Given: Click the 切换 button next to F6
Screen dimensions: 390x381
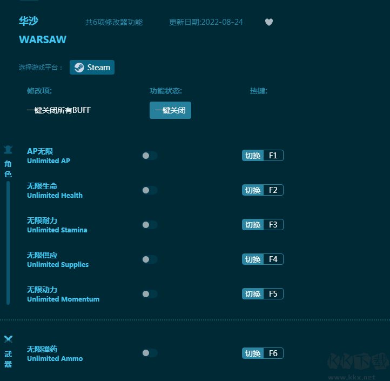Looking at the screenshot, I should click(x=253, y=353).
